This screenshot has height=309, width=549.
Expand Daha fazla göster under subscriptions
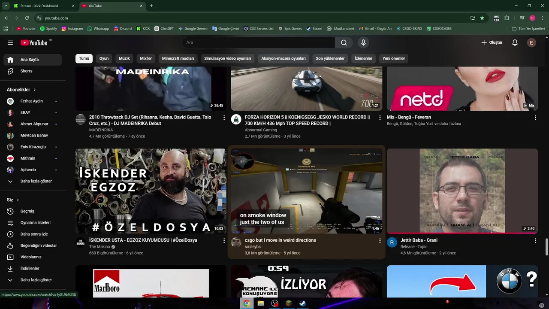(x=33, y=181)
